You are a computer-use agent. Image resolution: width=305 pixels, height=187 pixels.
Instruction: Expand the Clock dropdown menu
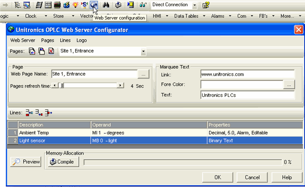point(46,16)
